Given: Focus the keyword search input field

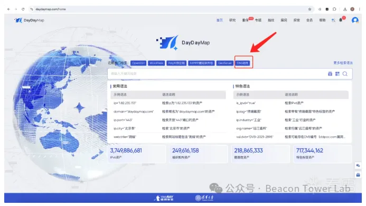Looking at the screenshot, I should click(217, 74).
